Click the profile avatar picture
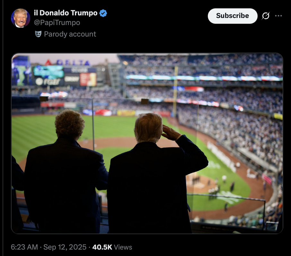This screenshot has height=256, width=291. pos(21,18)
